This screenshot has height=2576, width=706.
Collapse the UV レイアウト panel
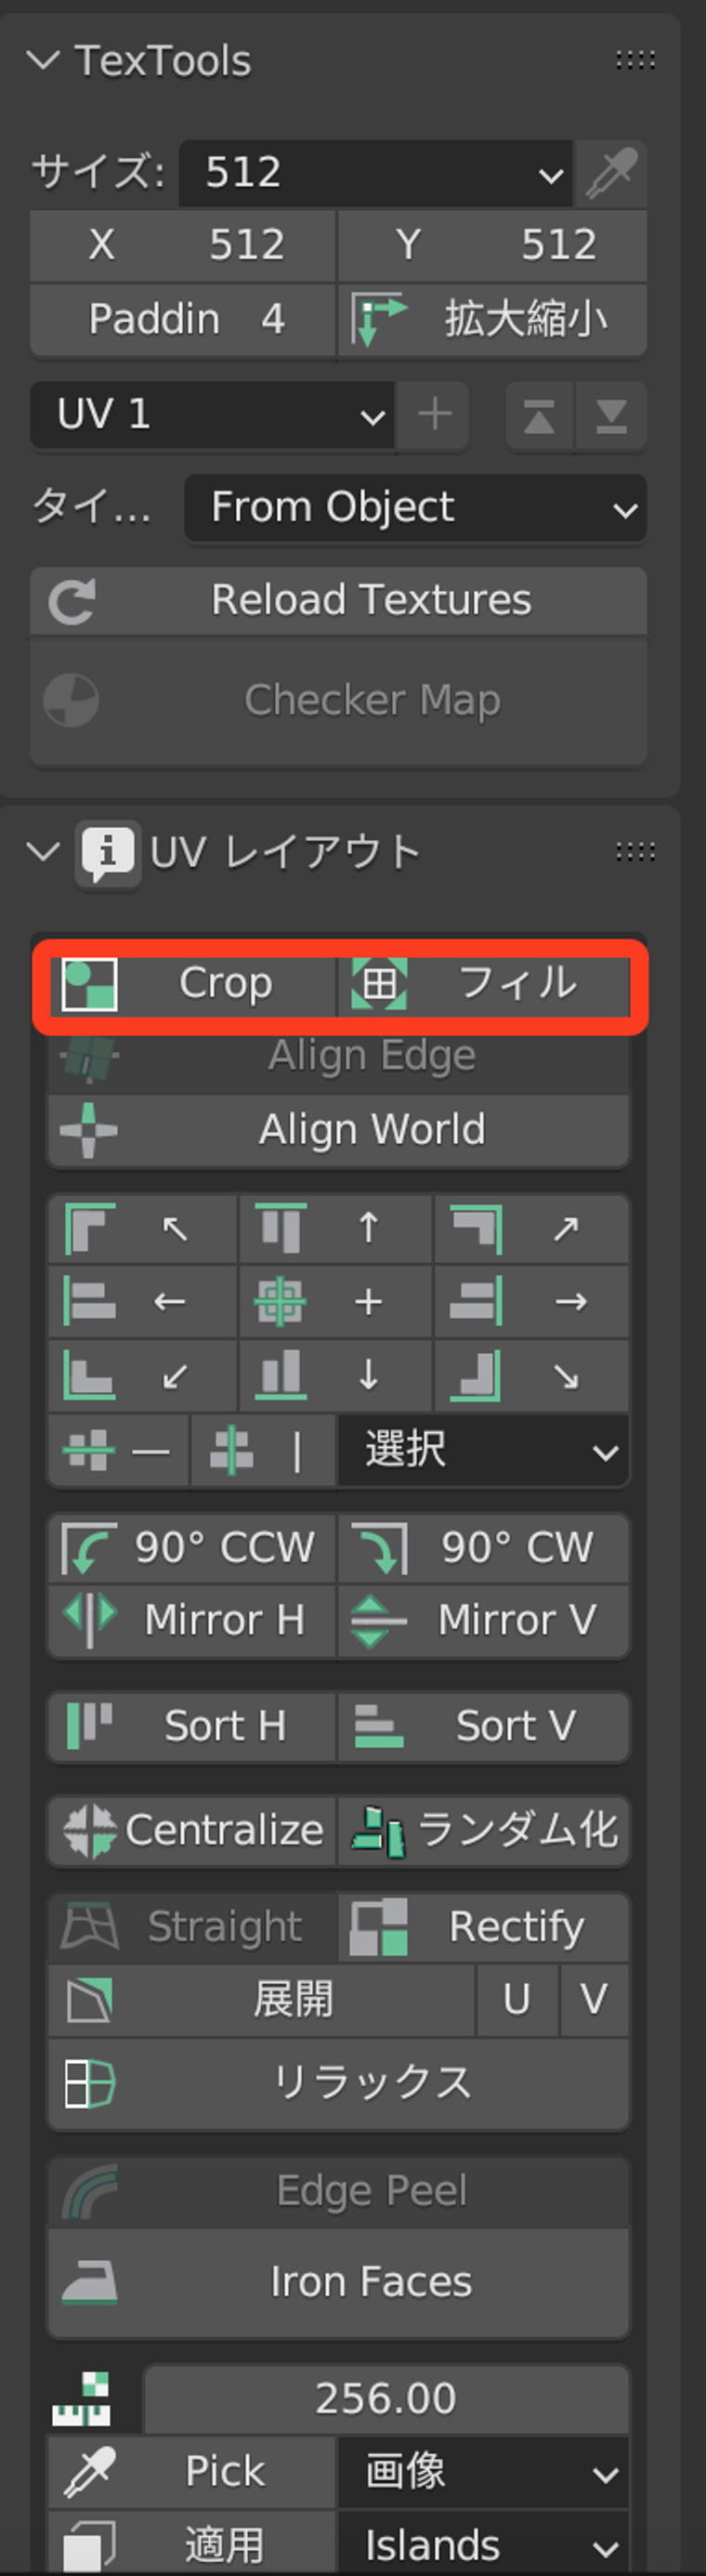[43, 853]
